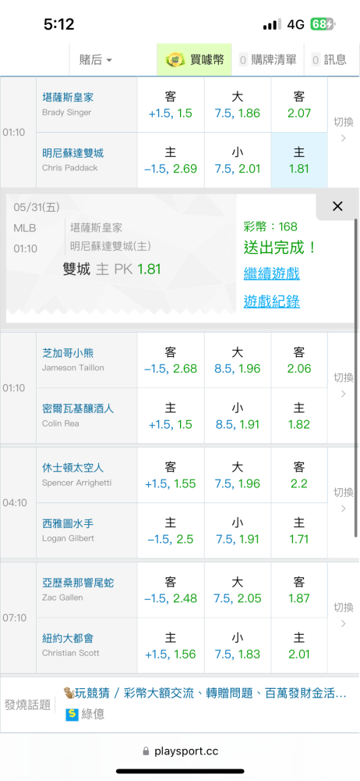Click the 彩幣：168 amount text
The image size is (360, 781).
click(x=270, y=227)
